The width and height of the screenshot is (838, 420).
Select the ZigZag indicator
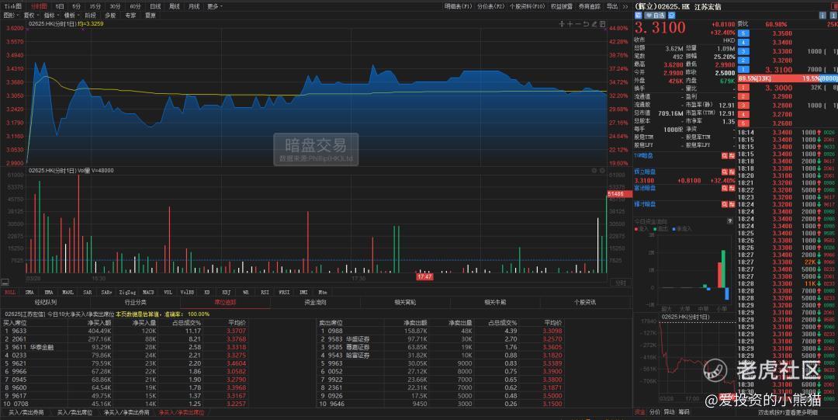pyautogui.click(x=128, y=292)
